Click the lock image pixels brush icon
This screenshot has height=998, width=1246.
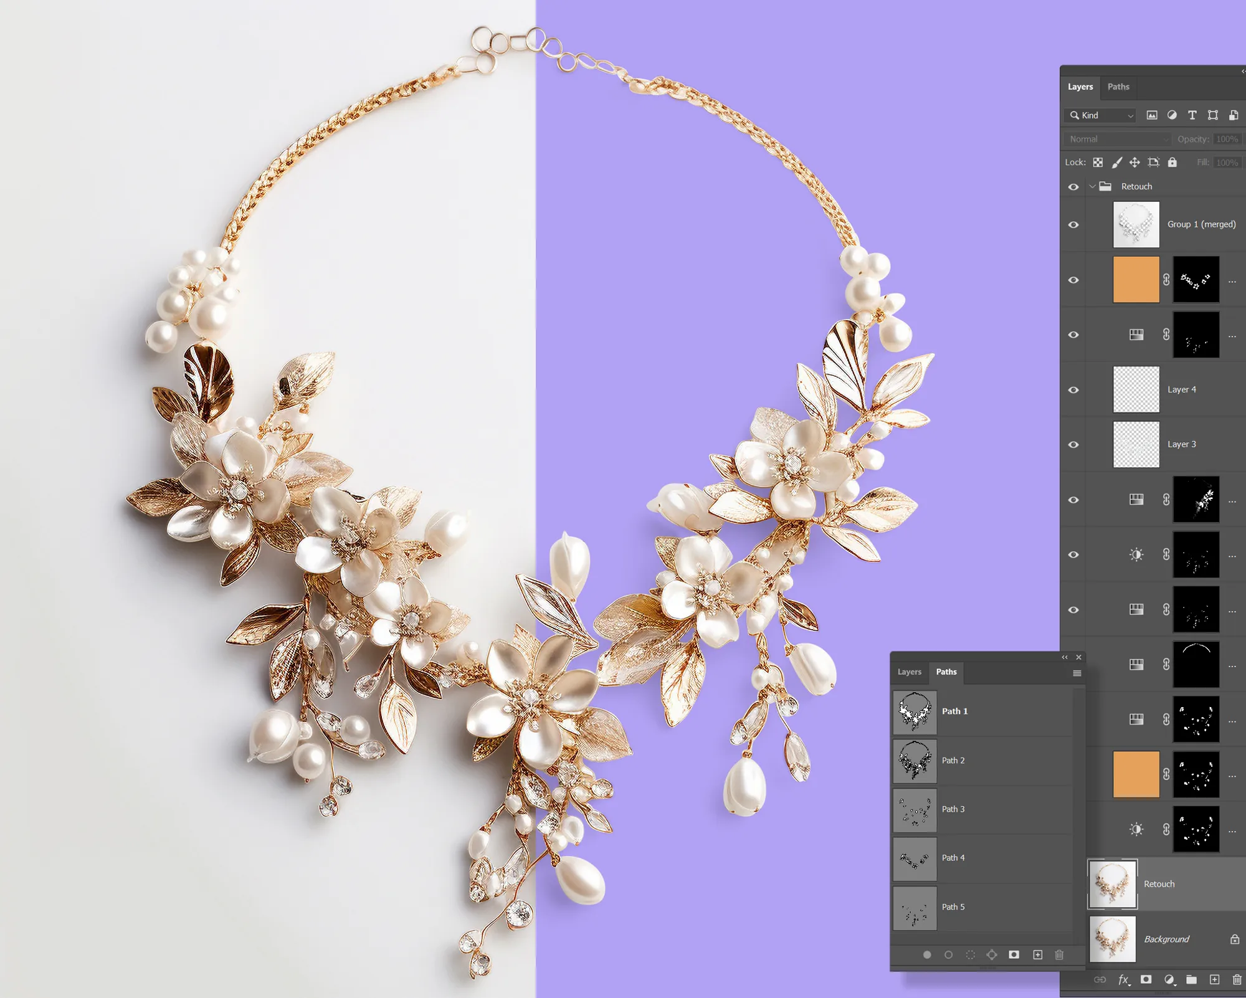point(1117,163)
